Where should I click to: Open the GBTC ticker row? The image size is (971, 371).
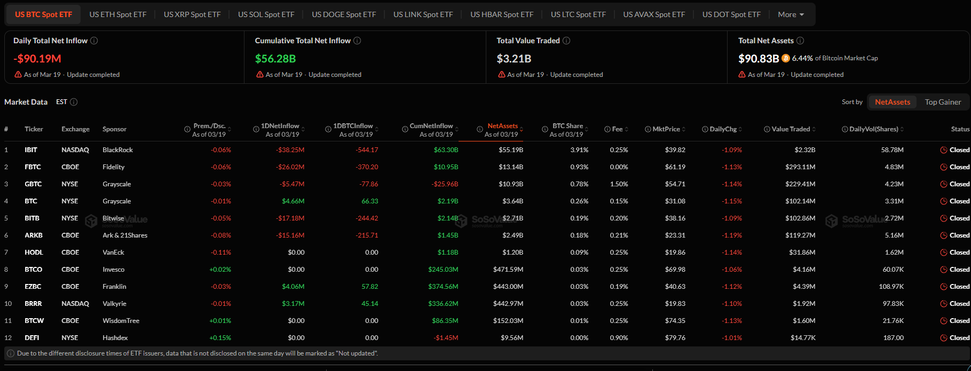pyautogui.click(x=33, y=184)
